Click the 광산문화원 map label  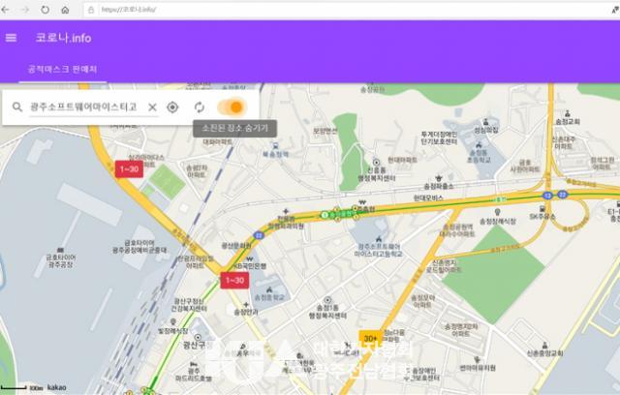point(236,246)
